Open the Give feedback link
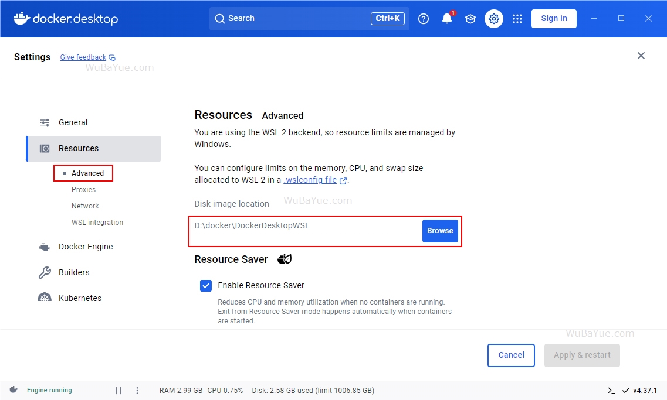Image resolution: width=667 pixels, height=400 pixels. click(x=83, y=57)
